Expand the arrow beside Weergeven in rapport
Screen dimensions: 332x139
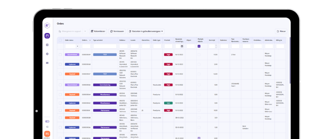click(x=85, y=31)
